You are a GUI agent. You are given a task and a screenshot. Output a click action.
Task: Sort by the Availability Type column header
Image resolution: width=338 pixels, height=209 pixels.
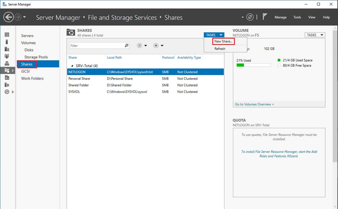tap(189, 58)
